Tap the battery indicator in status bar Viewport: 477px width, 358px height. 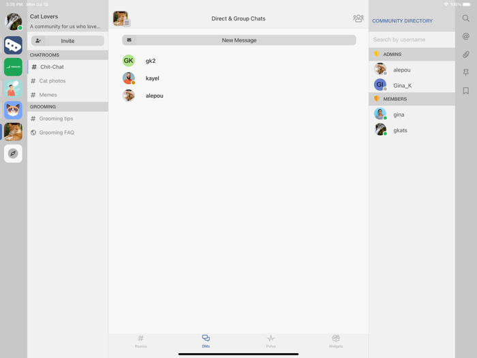467,4
